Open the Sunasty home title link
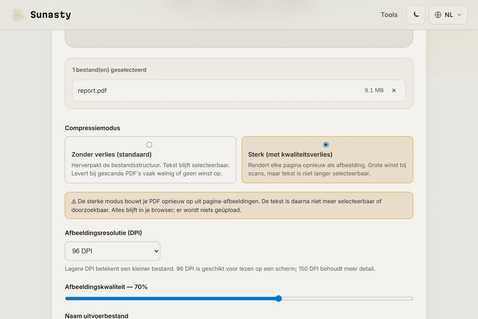 [x=50, y=15]
